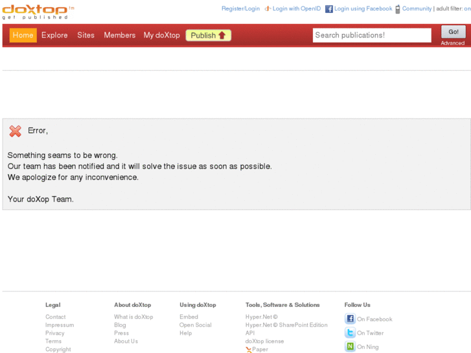Open the Contact link in the footer
Screen dimensions: 471x353
55,317
